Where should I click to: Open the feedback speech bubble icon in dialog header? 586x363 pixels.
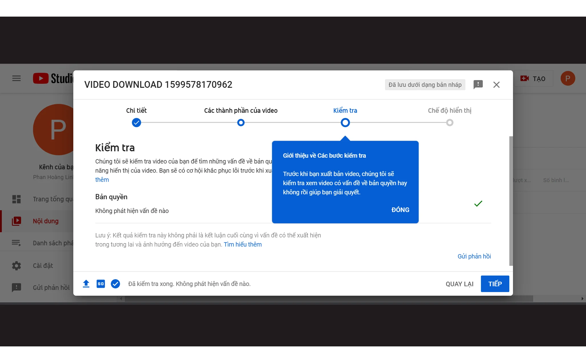(478, 84)
